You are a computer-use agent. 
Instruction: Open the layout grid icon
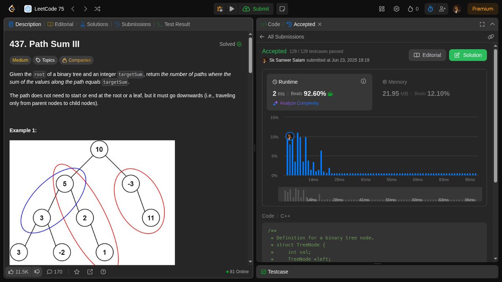[x=382, y=9]
